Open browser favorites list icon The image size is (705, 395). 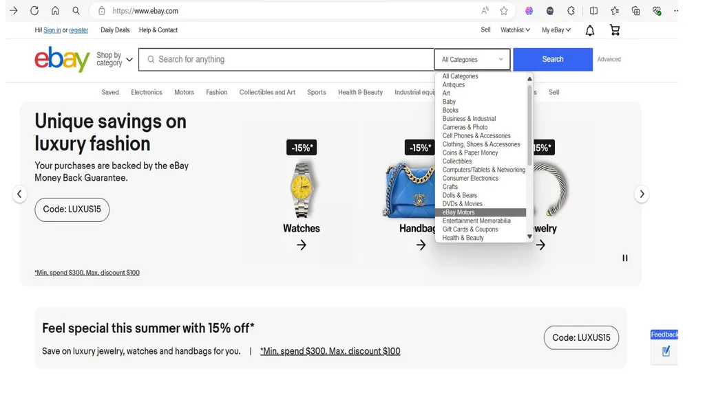point(615,11)
